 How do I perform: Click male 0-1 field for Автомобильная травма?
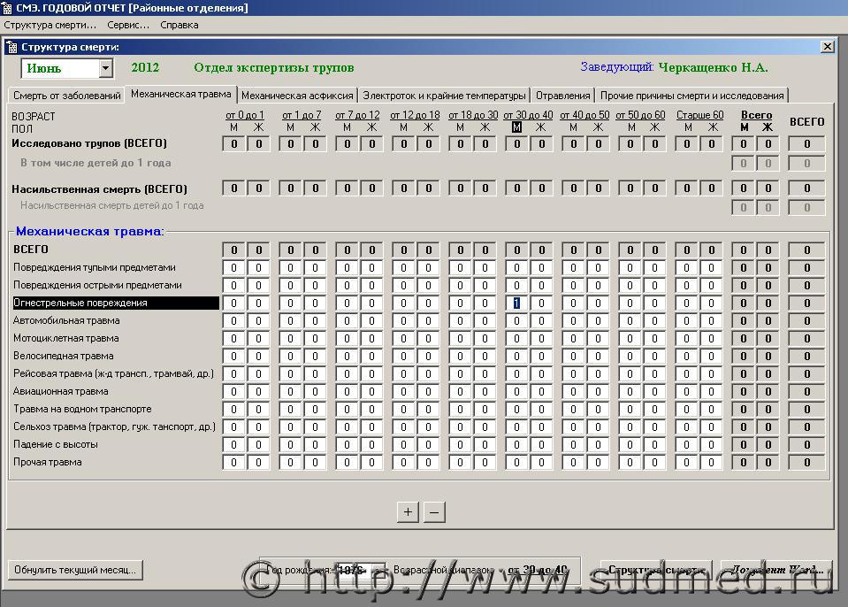pyautogui.click(x=233, y=320)
